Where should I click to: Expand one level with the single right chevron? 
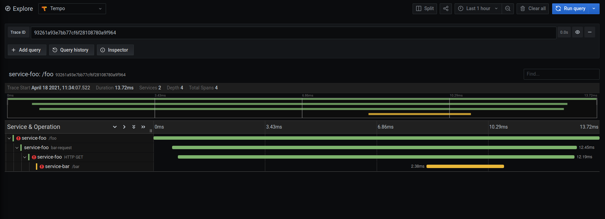124,127
